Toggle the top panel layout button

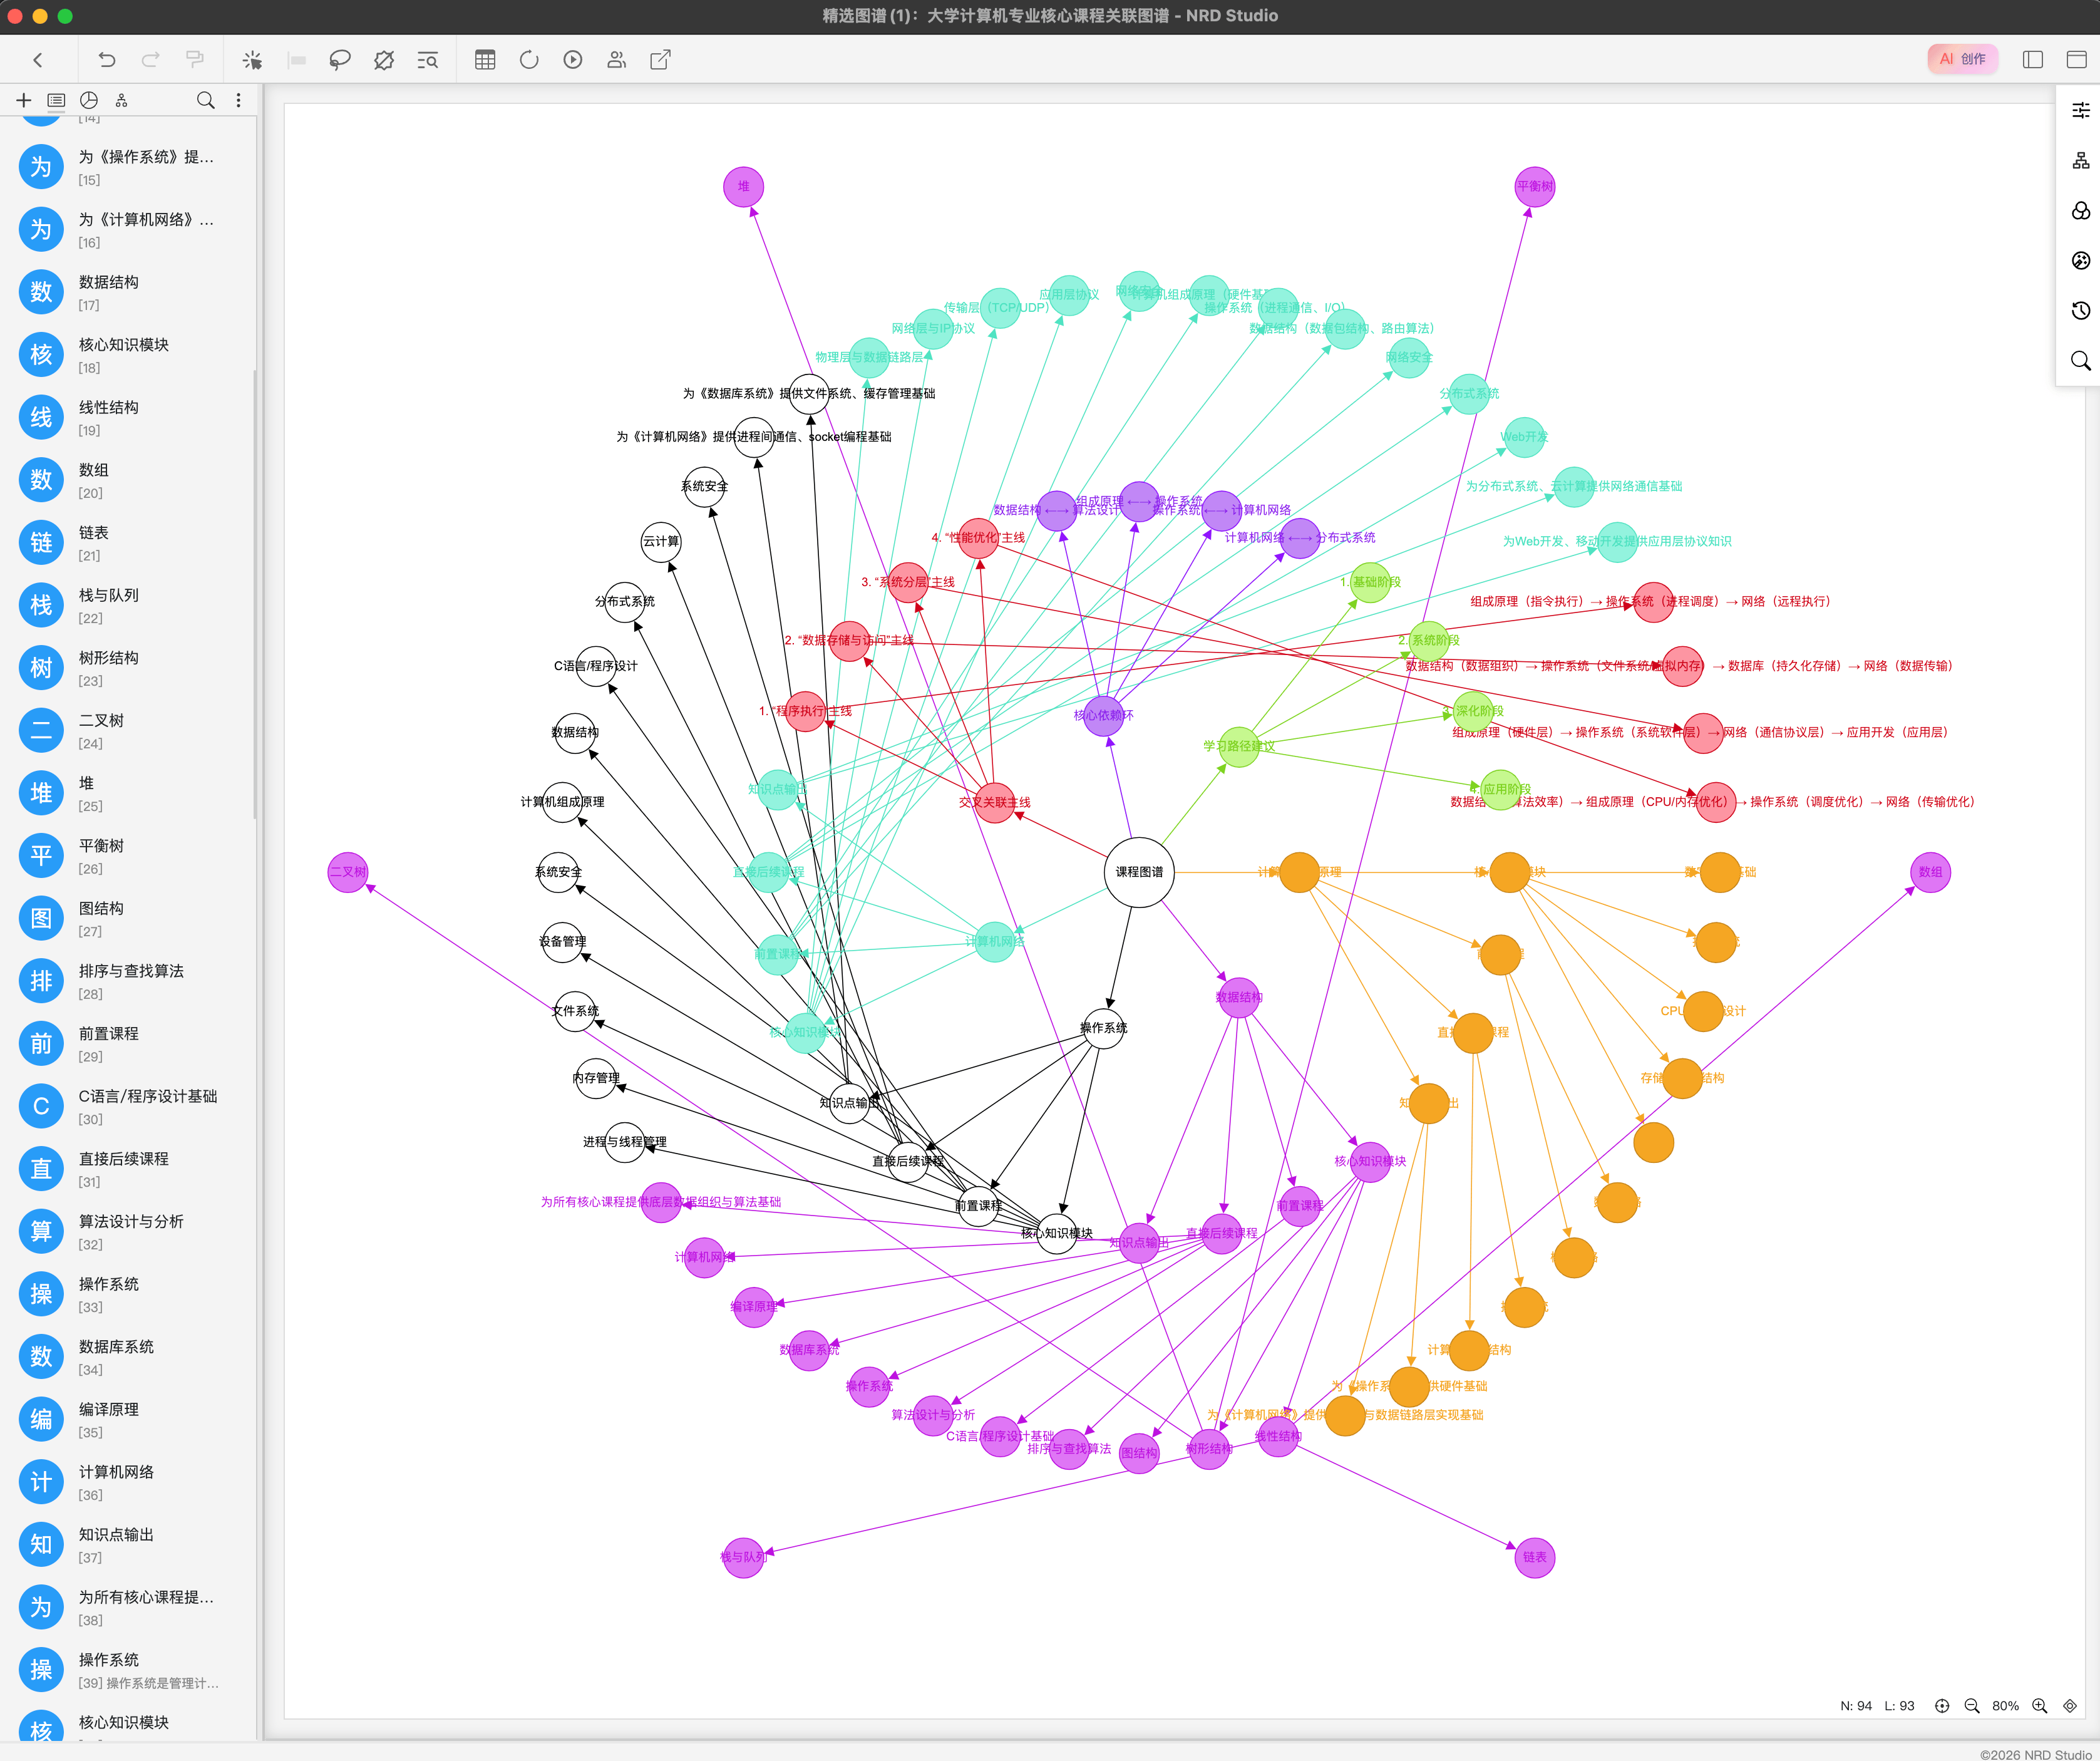click(x=2076, y=60)
